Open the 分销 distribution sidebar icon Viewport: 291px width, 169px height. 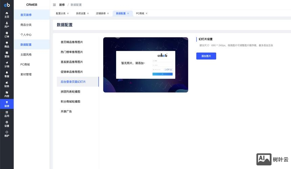click(7, 65)
